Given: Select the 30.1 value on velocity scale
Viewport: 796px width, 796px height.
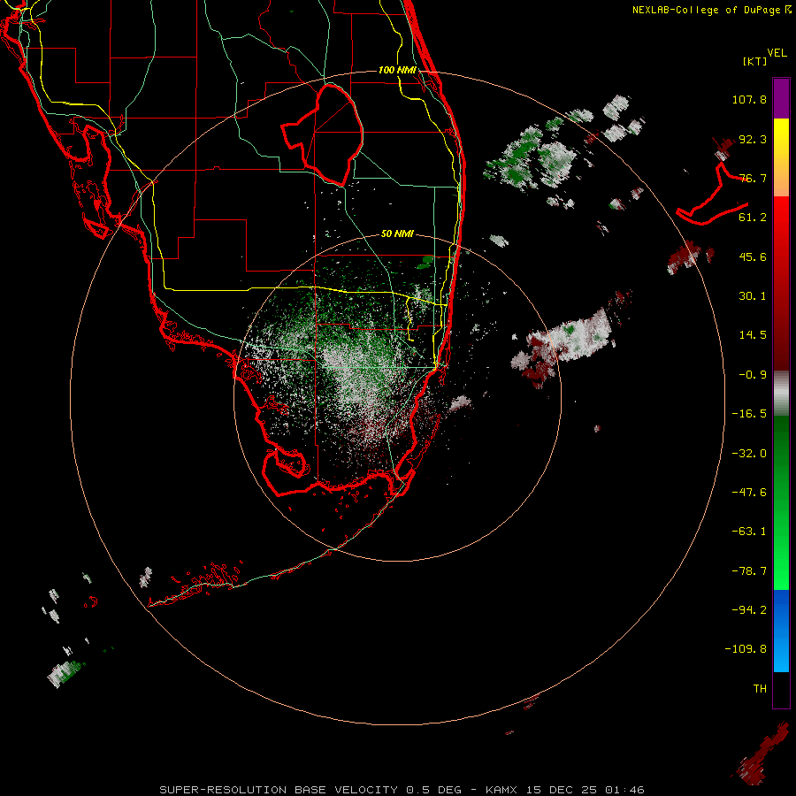Looking at the screenshot, I should pos(753,296).
